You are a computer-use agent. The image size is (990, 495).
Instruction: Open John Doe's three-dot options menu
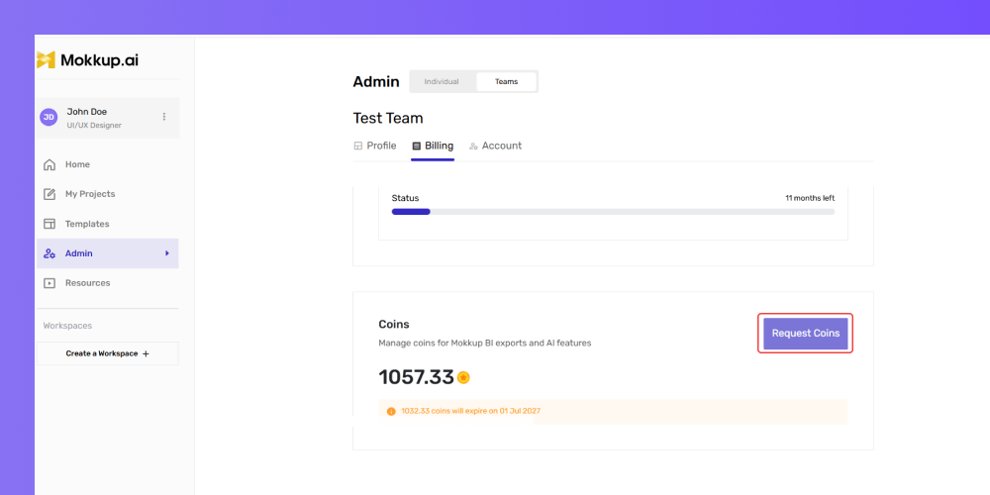tap(164, 117)
